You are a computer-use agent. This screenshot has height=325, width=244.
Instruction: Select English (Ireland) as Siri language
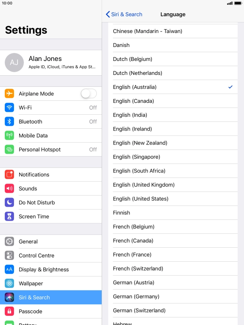click(173, 129)
